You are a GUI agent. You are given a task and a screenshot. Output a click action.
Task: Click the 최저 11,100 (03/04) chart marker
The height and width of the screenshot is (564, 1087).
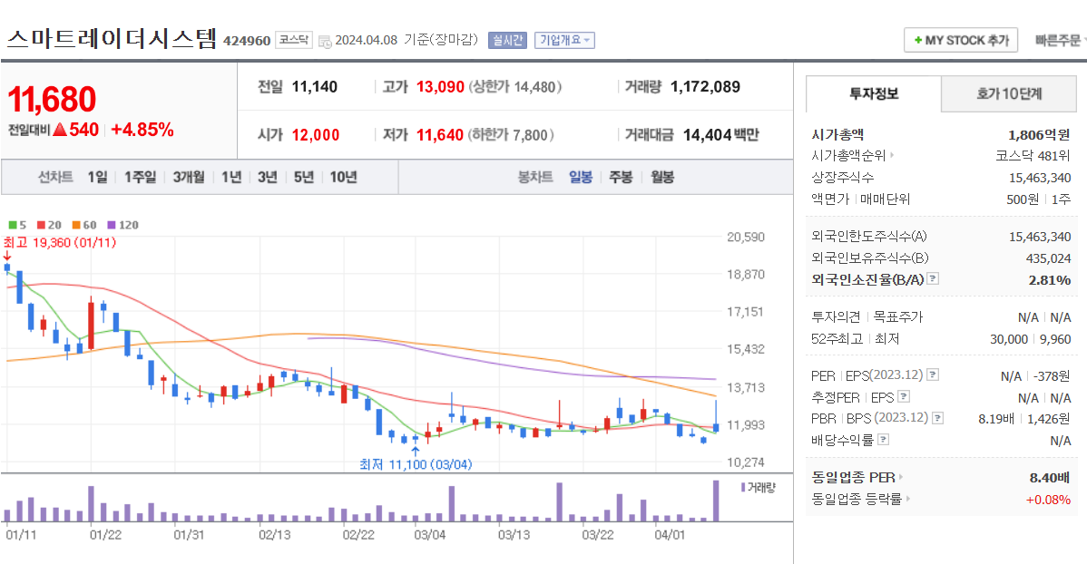416,463
